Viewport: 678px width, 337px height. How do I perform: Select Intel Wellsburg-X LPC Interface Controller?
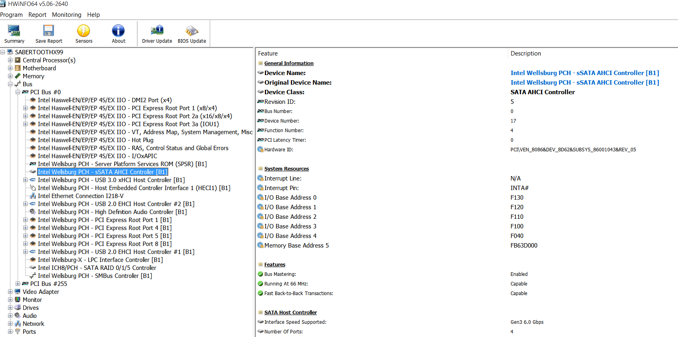click(100, 260)
